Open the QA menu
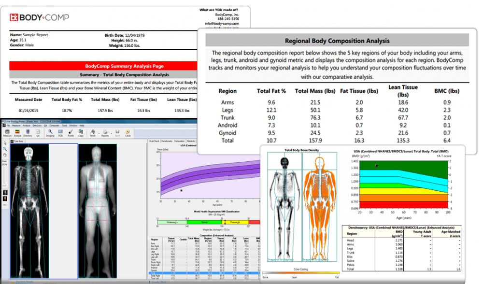 click(45, 126)
